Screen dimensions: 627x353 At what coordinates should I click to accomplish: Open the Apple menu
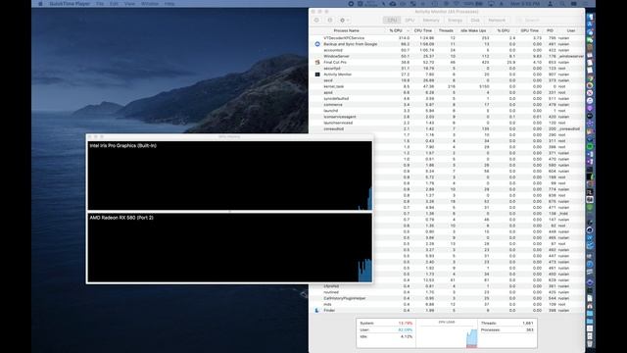coord(40,4)
